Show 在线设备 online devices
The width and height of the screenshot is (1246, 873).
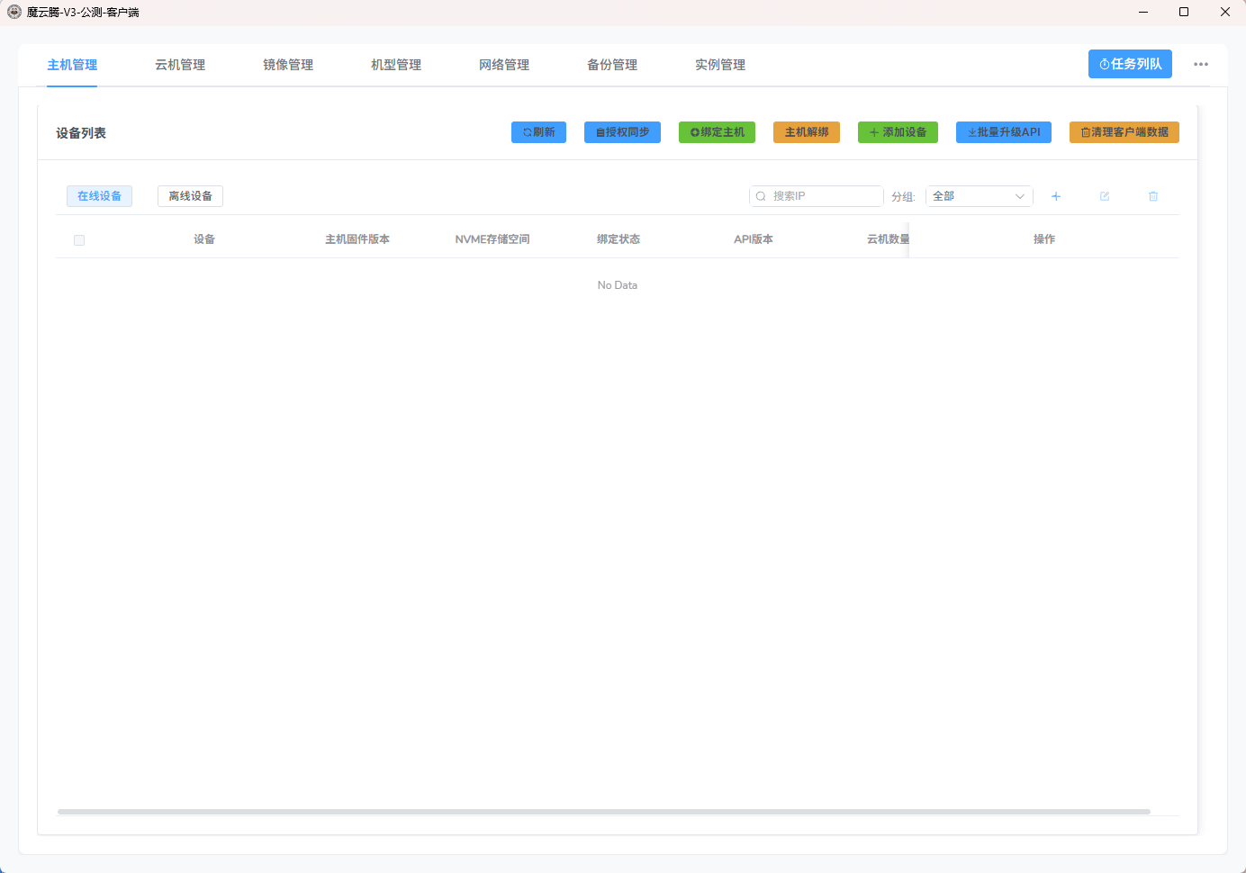point(99,196)
